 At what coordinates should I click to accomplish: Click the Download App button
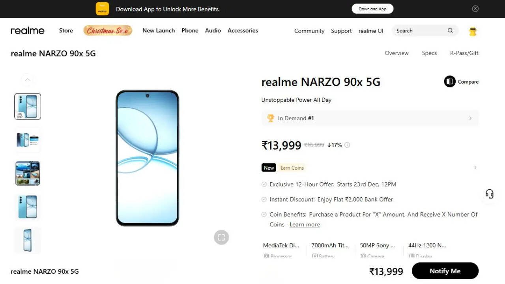[372, 8]
